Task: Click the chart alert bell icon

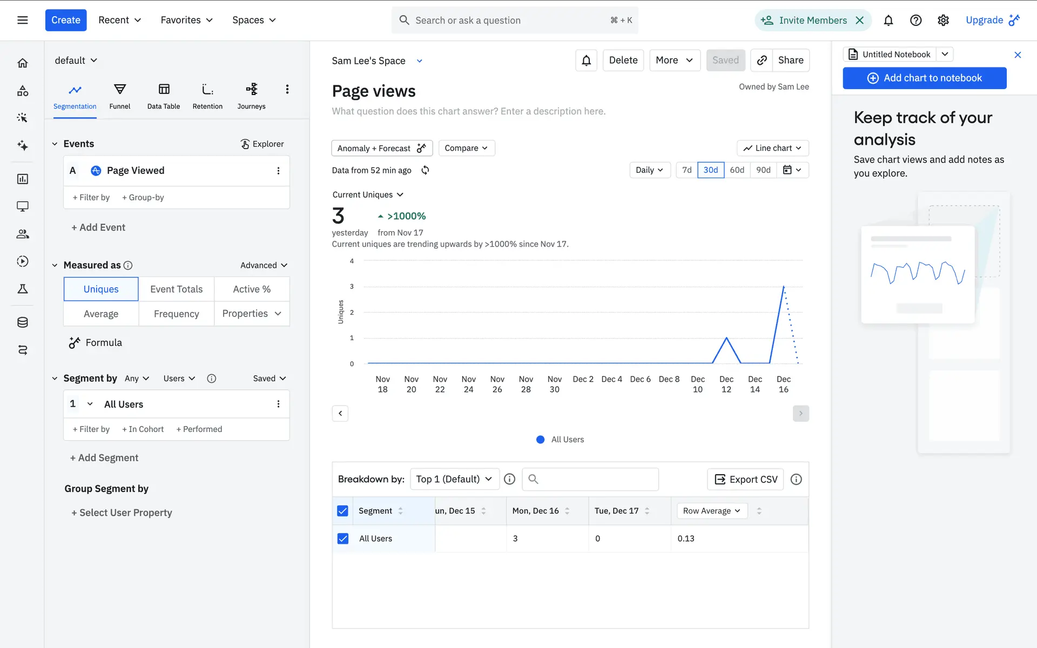Action: point(586,60)
